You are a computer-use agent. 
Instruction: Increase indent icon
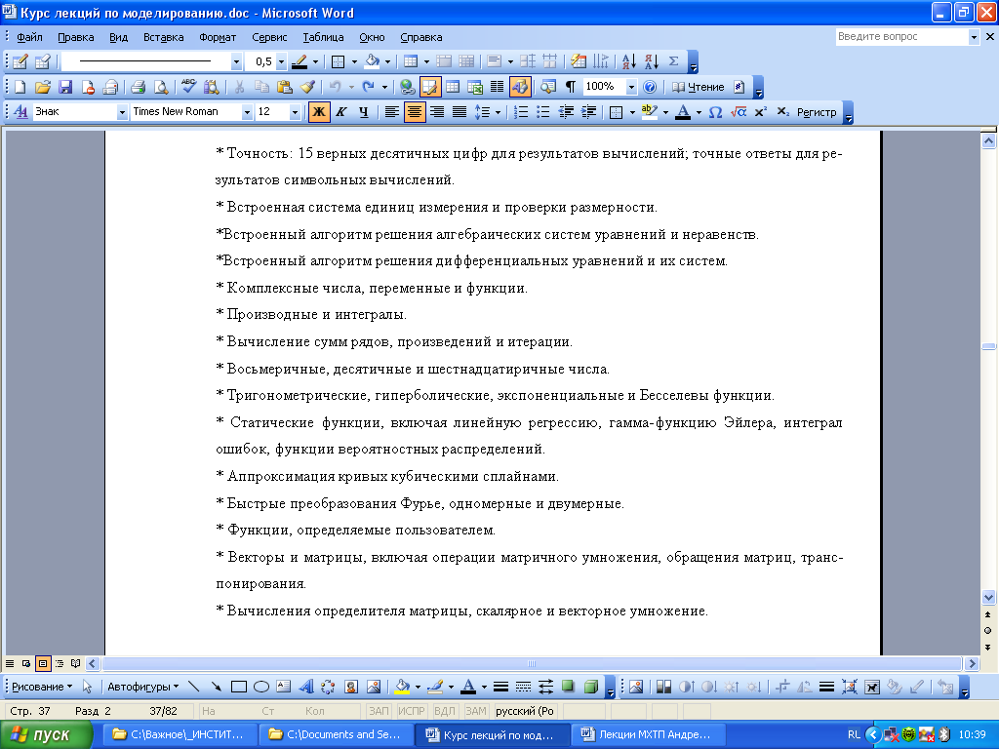click(588, 112)
